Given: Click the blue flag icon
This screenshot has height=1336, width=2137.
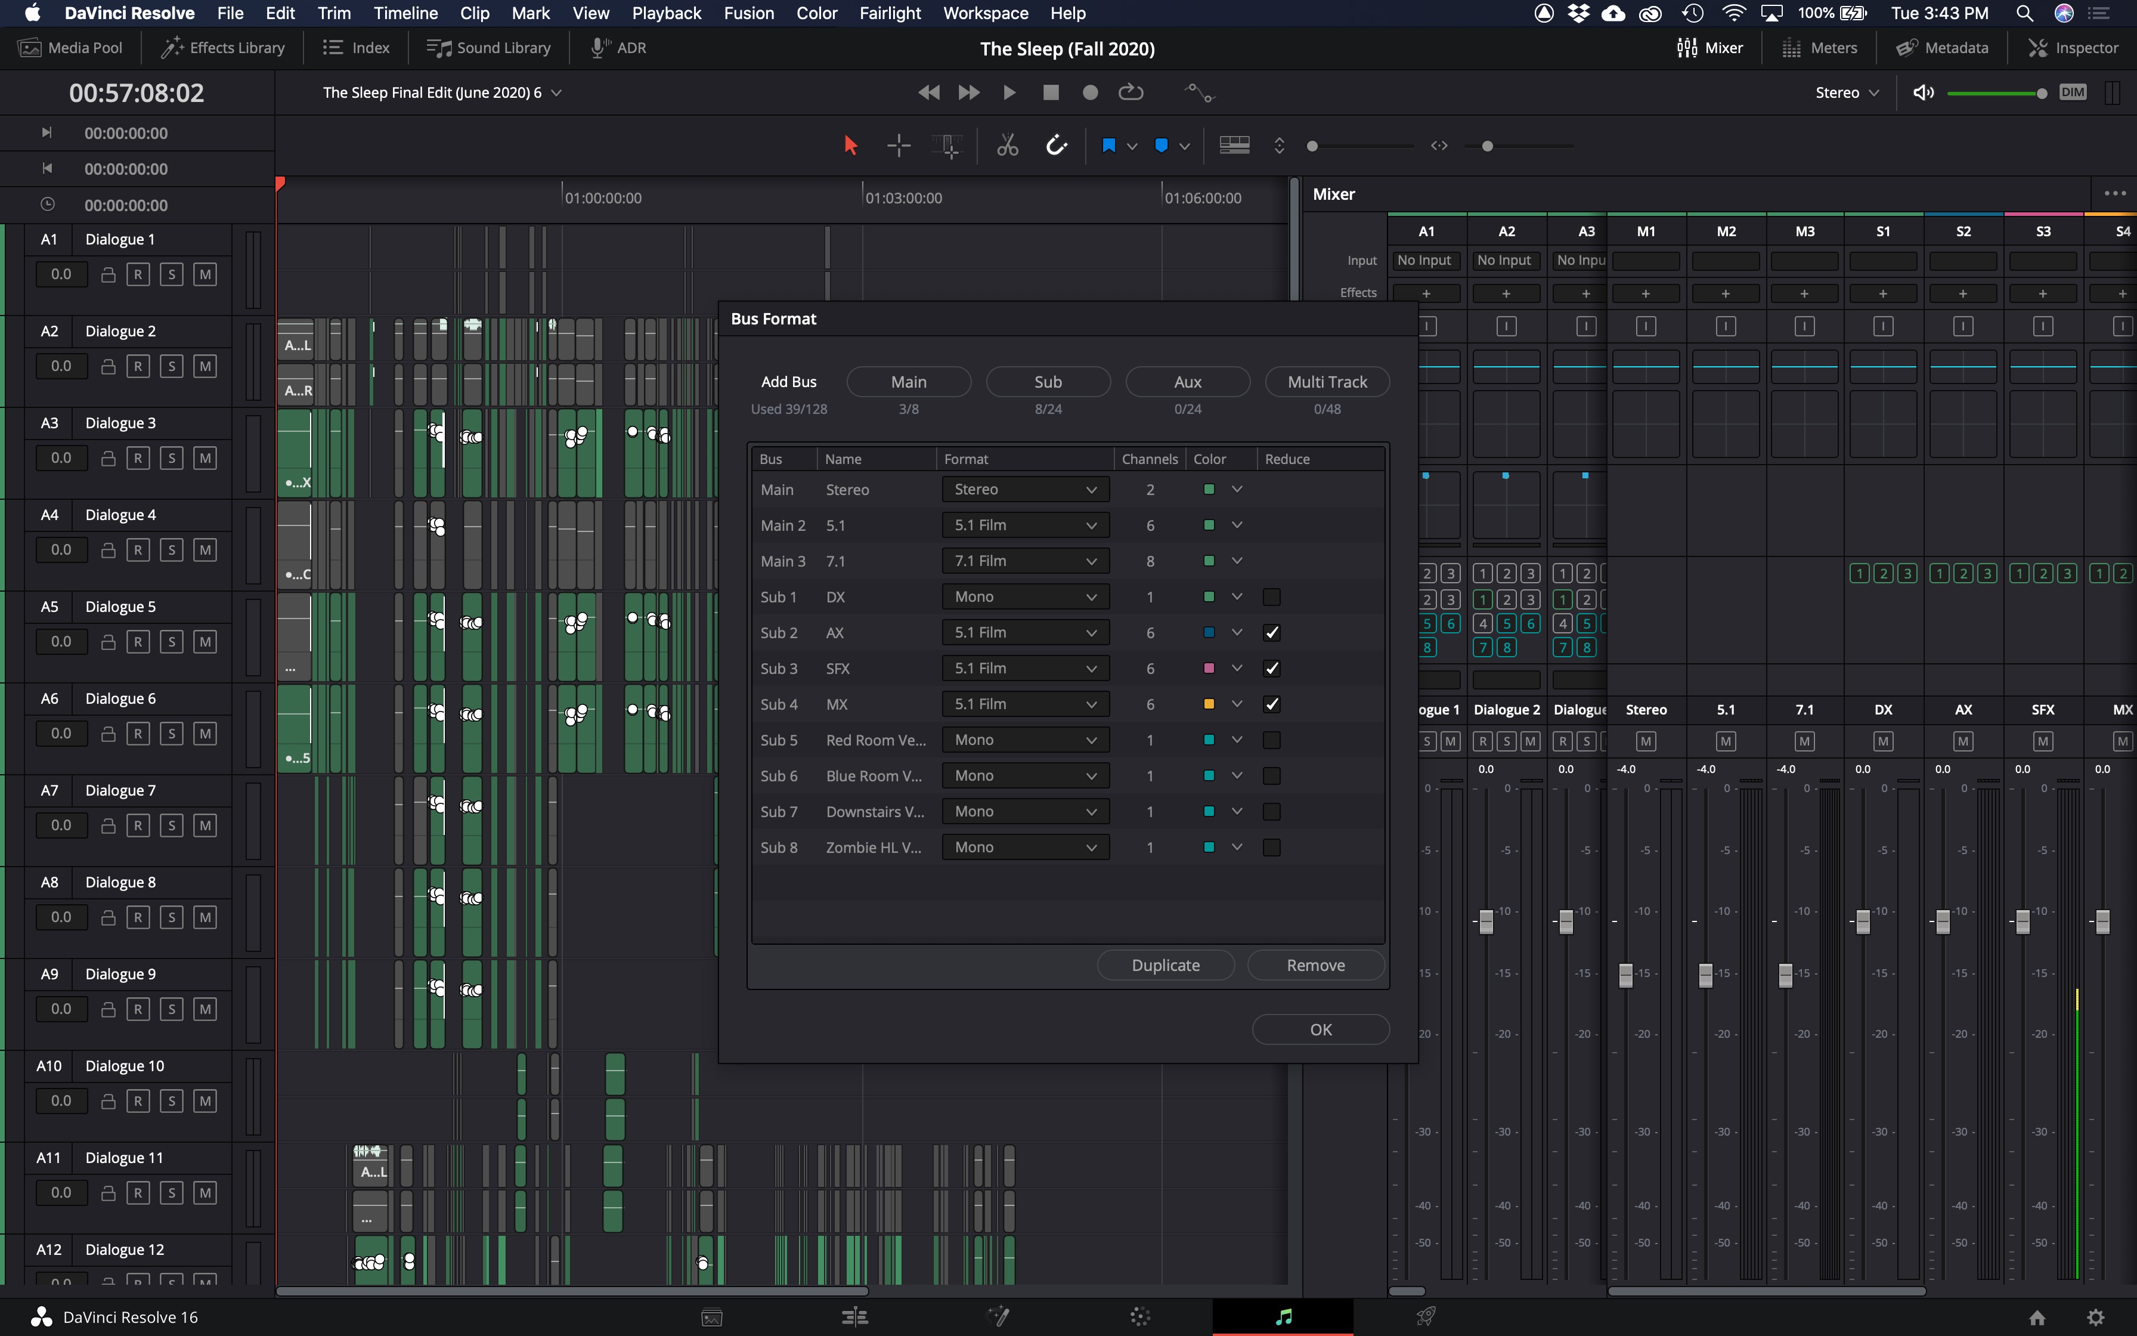Looking at the screenshot, I should [x=1108, y=146].
